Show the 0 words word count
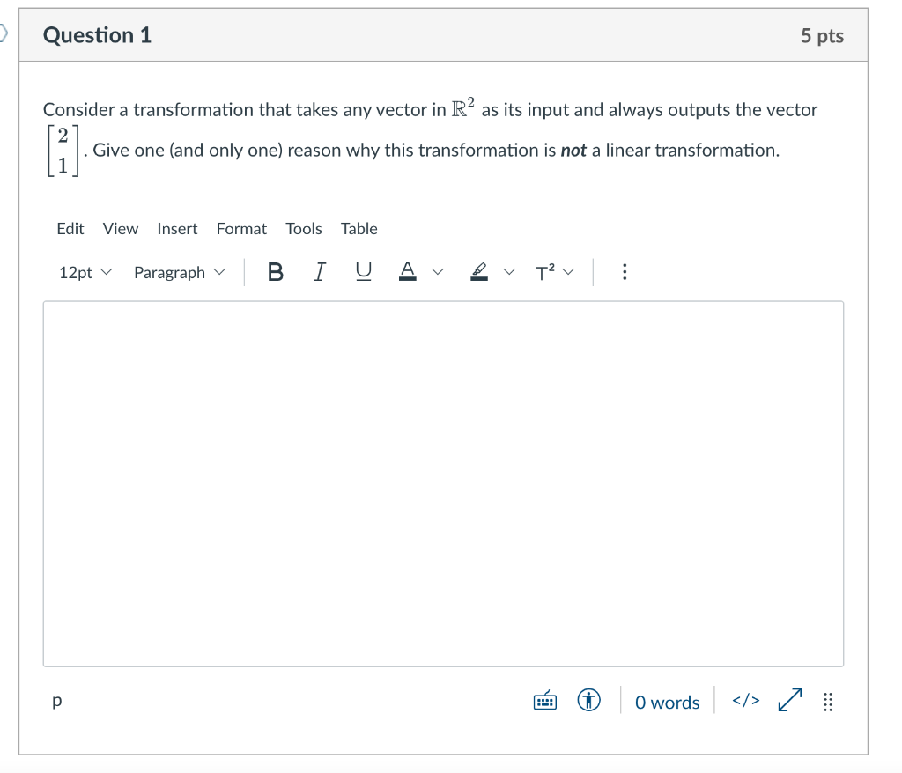This screenshot has height=773, width=902. tap(668, 703)
